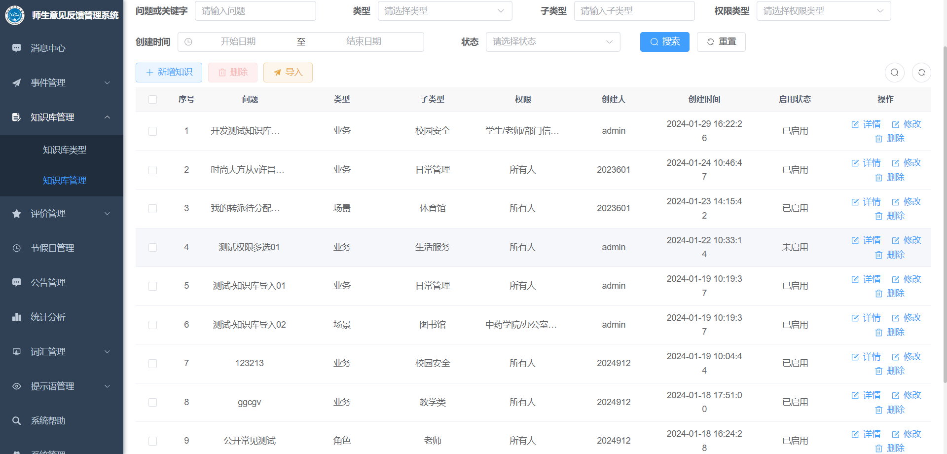947x454 pixels.
Task: Expand the 事件管理 submenu chevron
Action: [x=107, y=82]
